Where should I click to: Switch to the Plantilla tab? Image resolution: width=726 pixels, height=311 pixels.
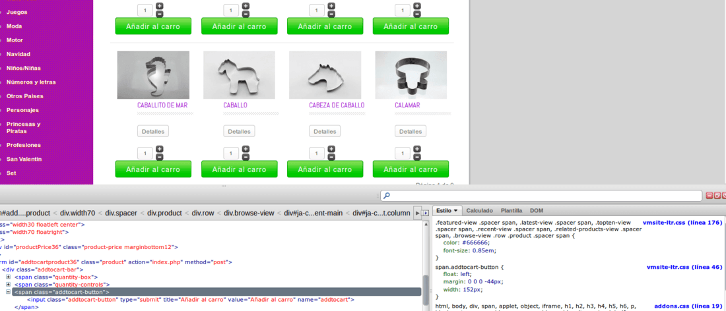point(511,211)
